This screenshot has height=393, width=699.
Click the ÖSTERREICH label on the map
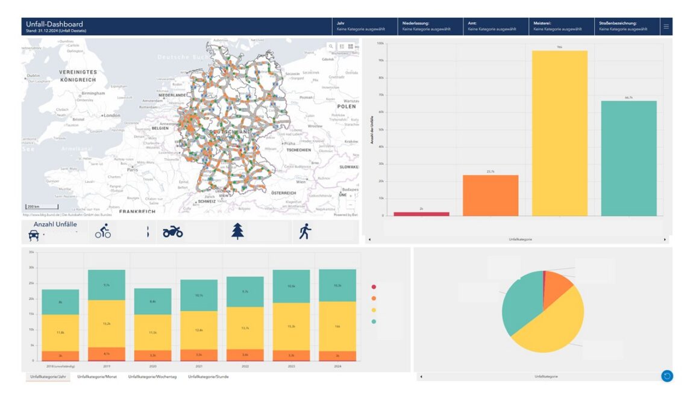pos(284,193)
